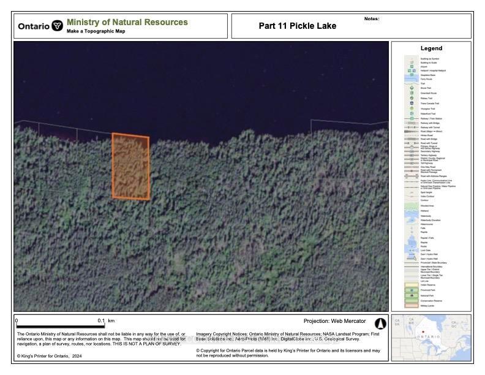Click the 'Ontario' wordmark text
Viewport: 485px width, 375px height.
pyautogui.click(x=34, y=26)
